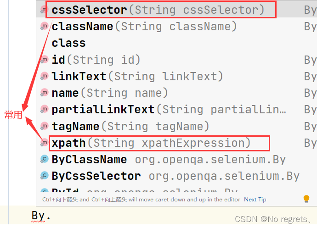Click the yellow lightbulb tip icon

(x=306, y=199)
